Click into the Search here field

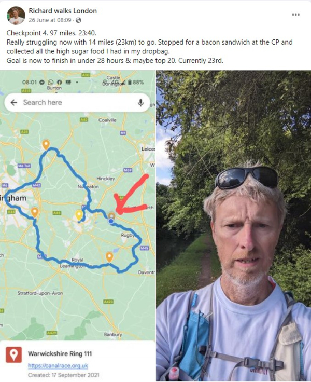77,103
